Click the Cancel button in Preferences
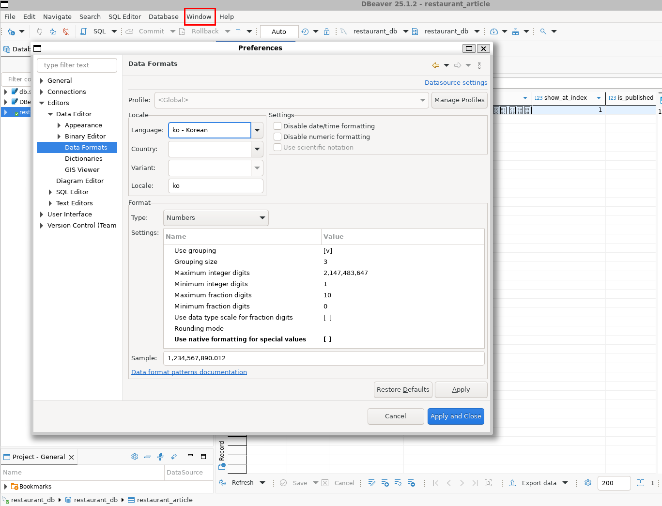Screen dimensions: 662x506 396,416
